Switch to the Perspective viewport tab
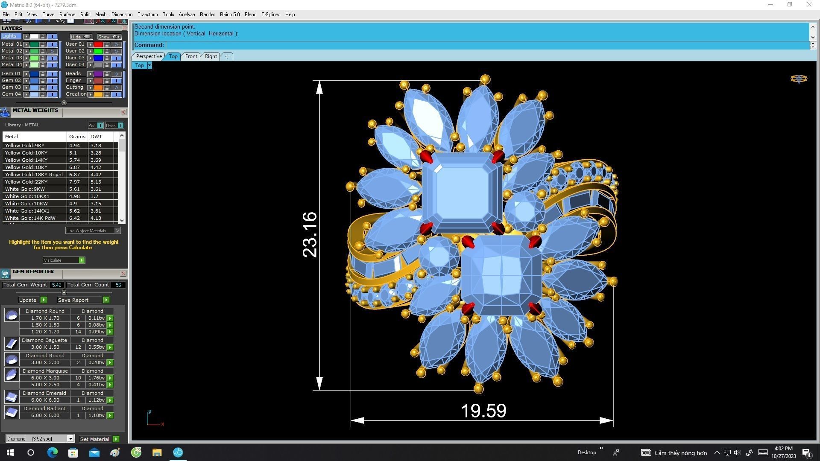Image resolution: width=820 pixels, height=461 pixels. [x=149, y=56]
